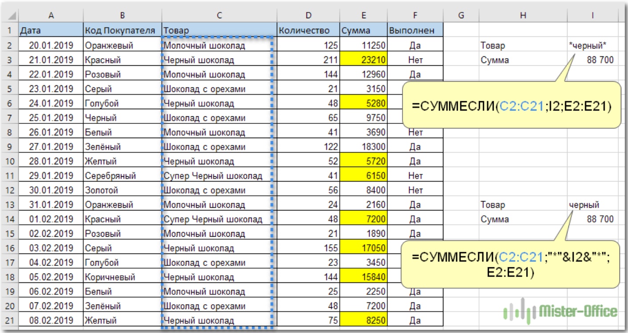628x333 pixels.
Task: Select the date cell 01.02.2019
Action: (51, 219)
